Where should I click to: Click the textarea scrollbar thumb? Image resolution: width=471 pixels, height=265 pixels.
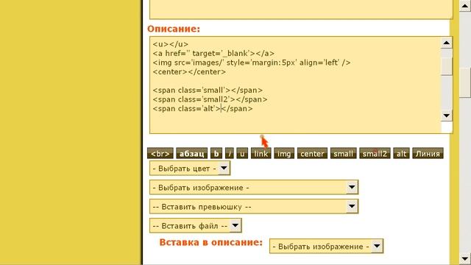447,66
